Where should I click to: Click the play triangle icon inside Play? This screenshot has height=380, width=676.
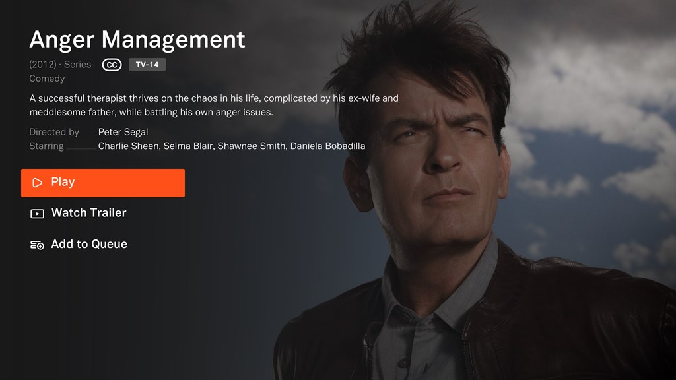[38, 183]
